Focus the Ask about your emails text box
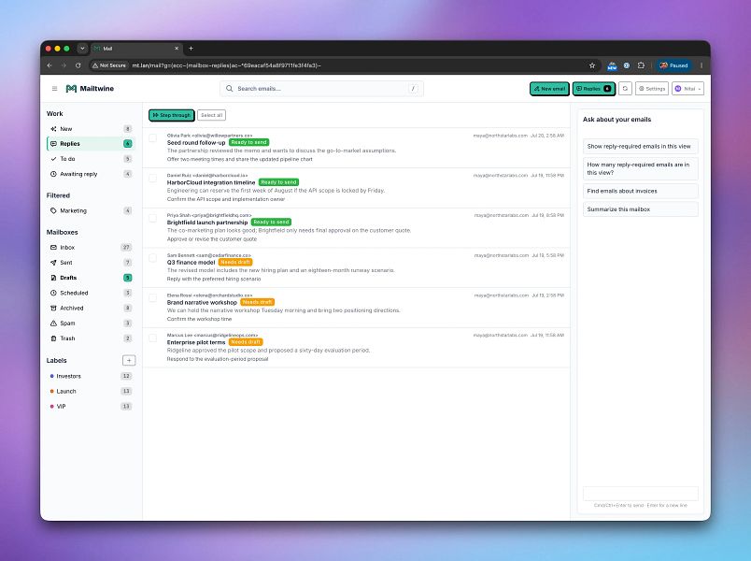Viewport: 751px width, 561px height. 641,494
